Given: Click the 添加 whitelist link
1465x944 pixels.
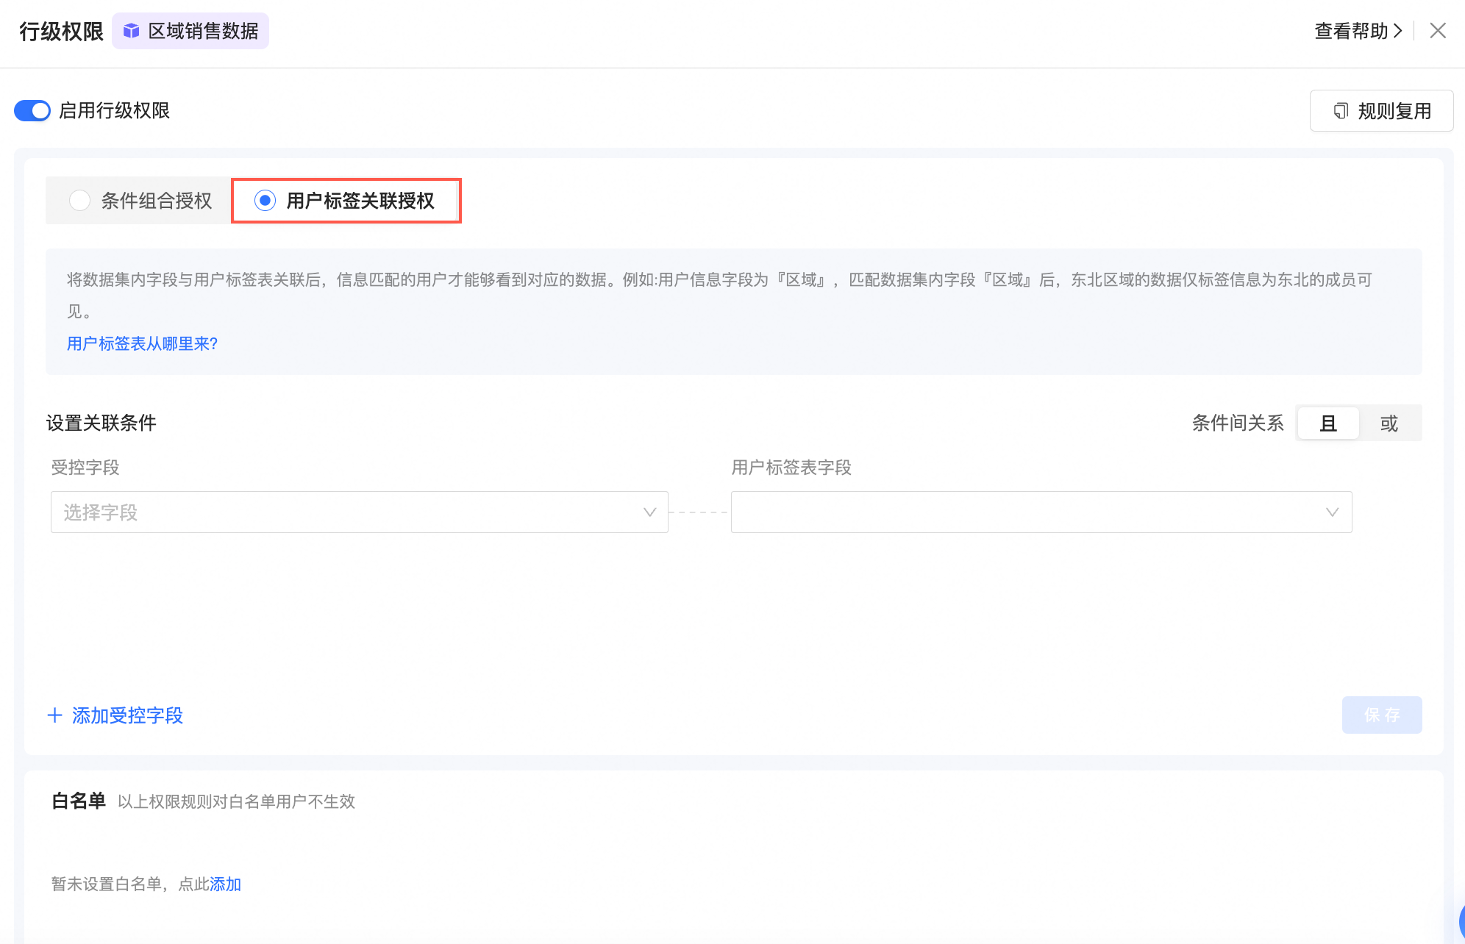Looking at the screenshot, I should [226, 884].
